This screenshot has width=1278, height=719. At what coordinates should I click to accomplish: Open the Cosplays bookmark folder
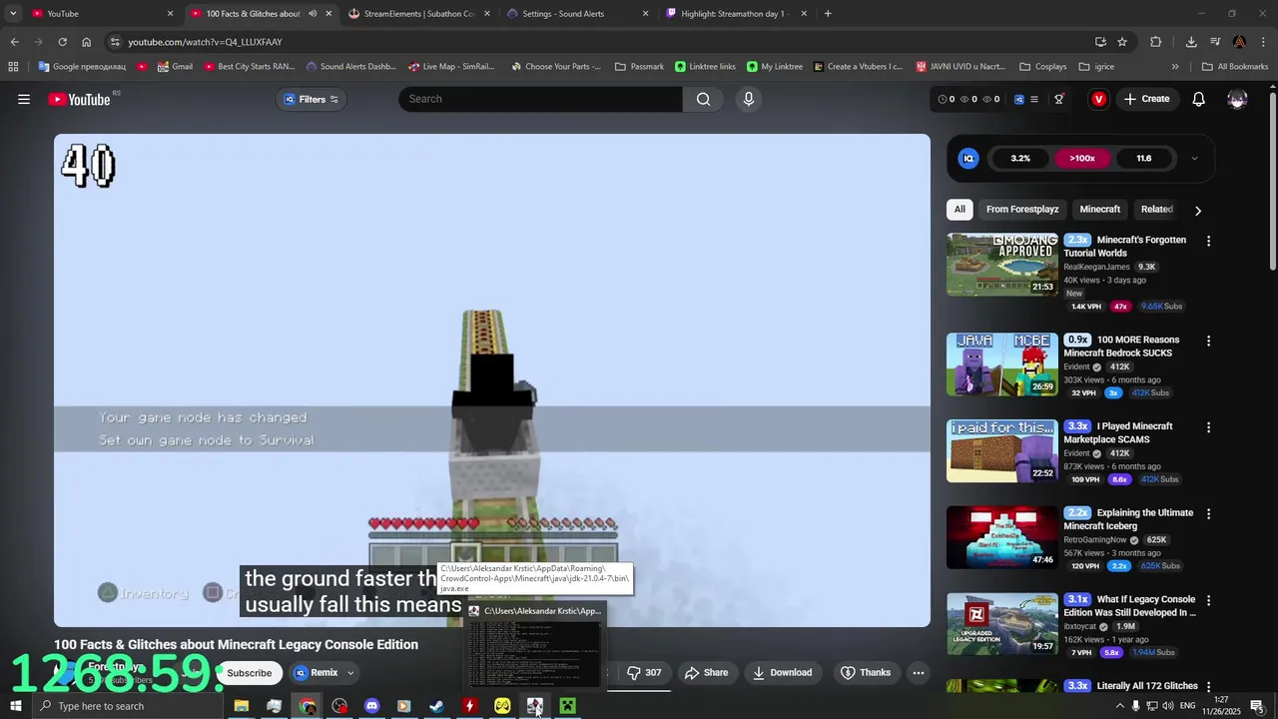(1043, 67)
